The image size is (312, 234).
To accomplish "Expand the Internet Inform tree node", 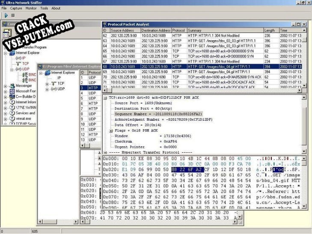I will [6, 103].
